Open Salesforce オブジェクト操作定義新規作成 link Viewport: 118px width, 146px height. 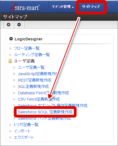pyautogui.click(x=53, y=105)
